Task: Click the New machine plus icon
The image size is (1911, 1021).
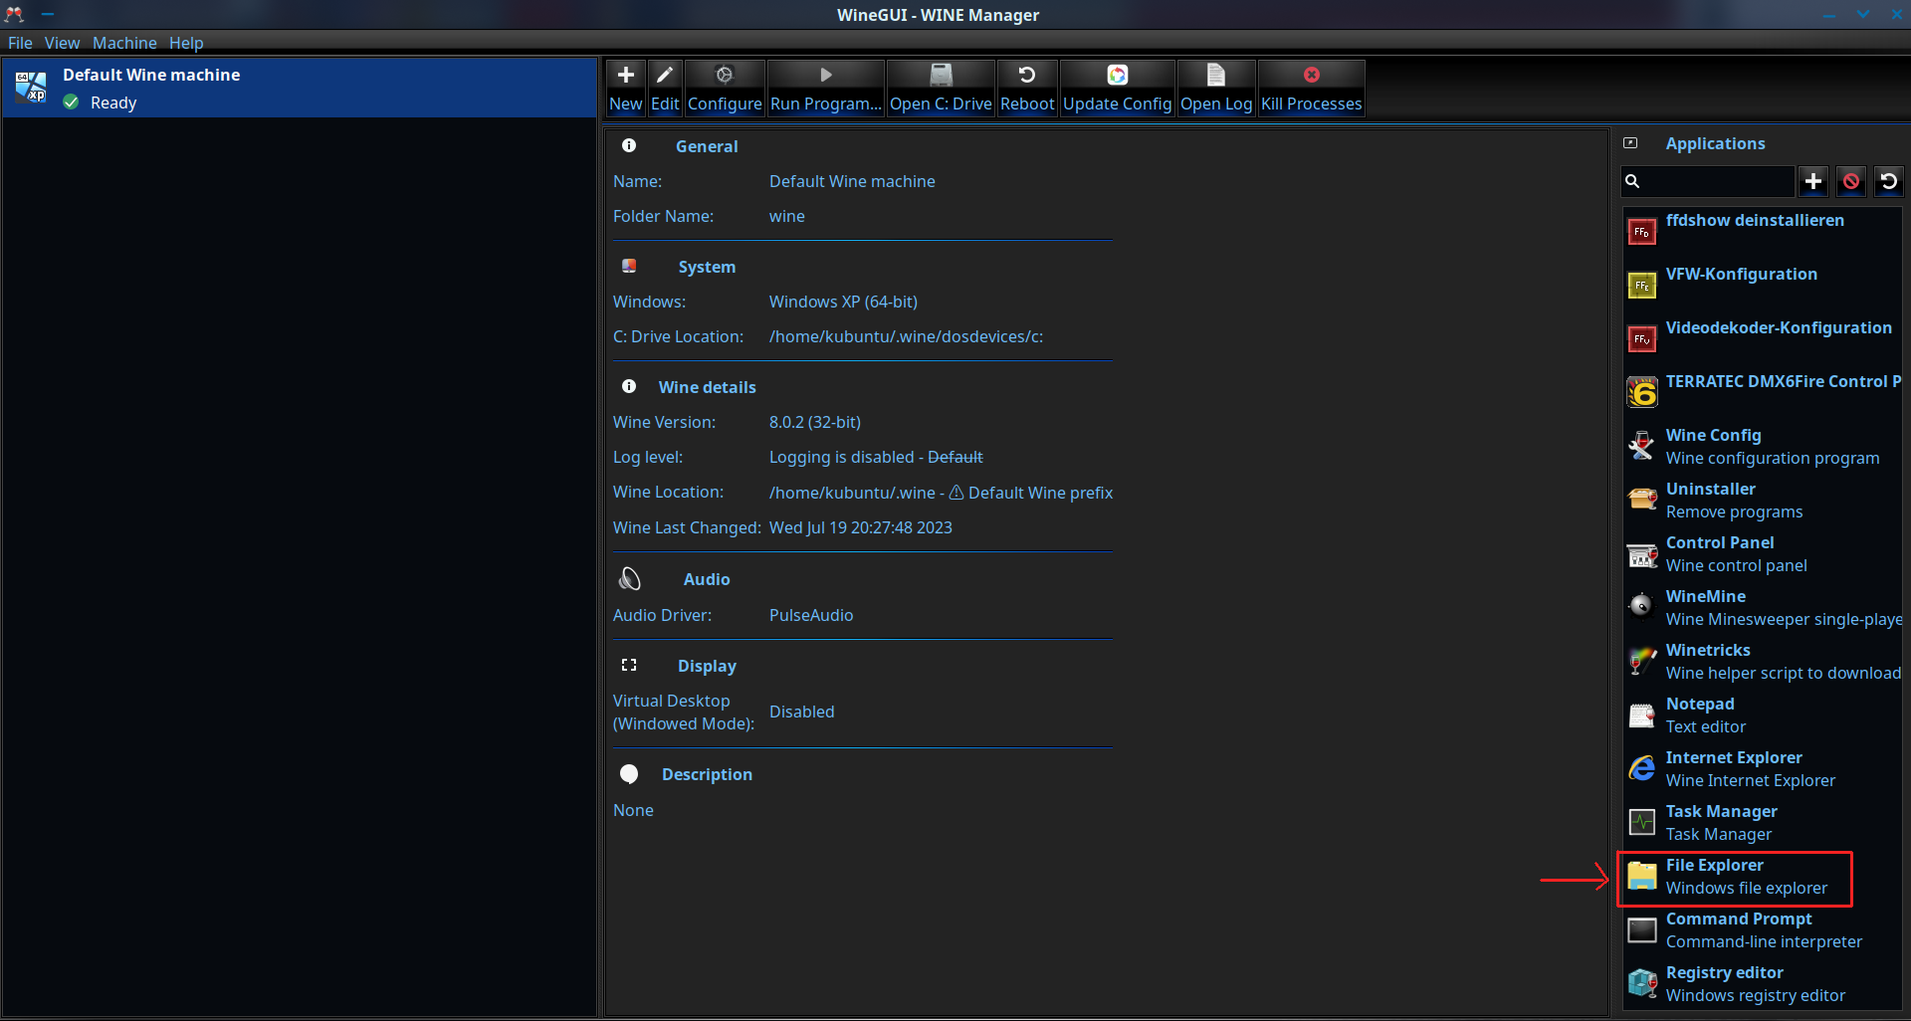Action: [626, 75]
